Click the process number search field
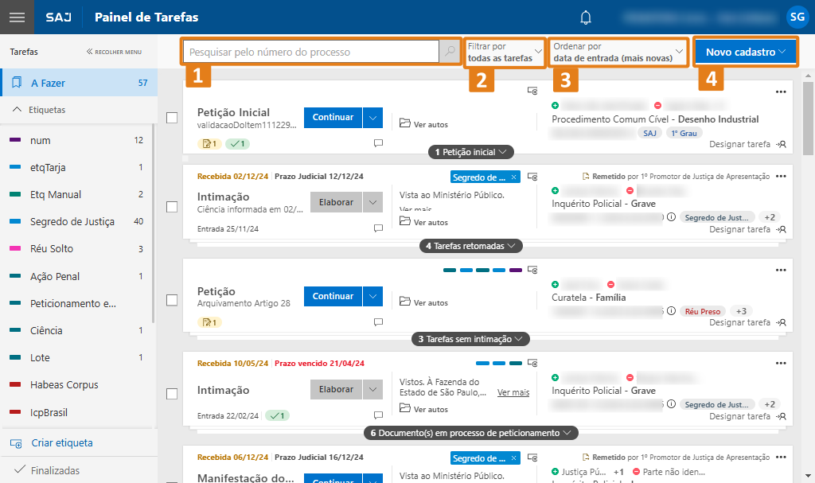The height and width of the screenshot is (483, 815). 310,52
